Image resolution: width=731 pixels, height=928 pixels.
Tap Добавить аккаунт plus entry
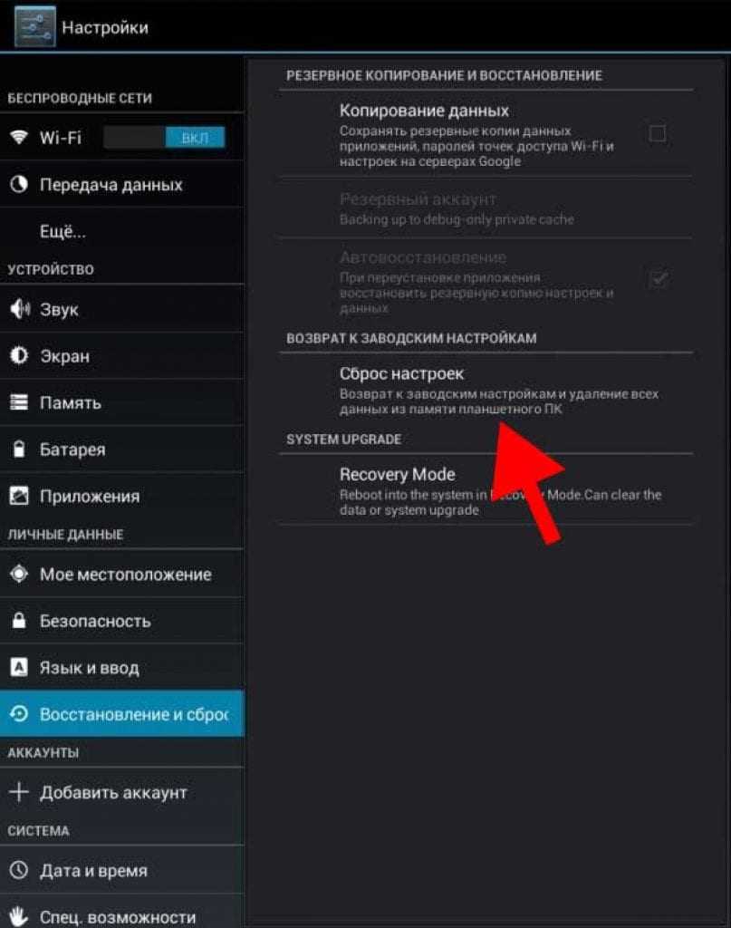pos(121,792)
